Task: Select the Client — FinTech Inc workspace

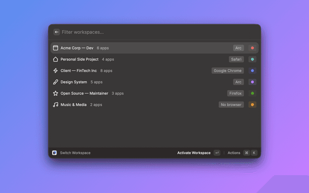Action: point(154,71)
